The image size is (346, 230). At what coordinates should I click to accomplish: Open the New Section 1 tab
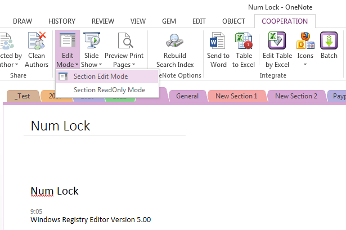point(236,96)
